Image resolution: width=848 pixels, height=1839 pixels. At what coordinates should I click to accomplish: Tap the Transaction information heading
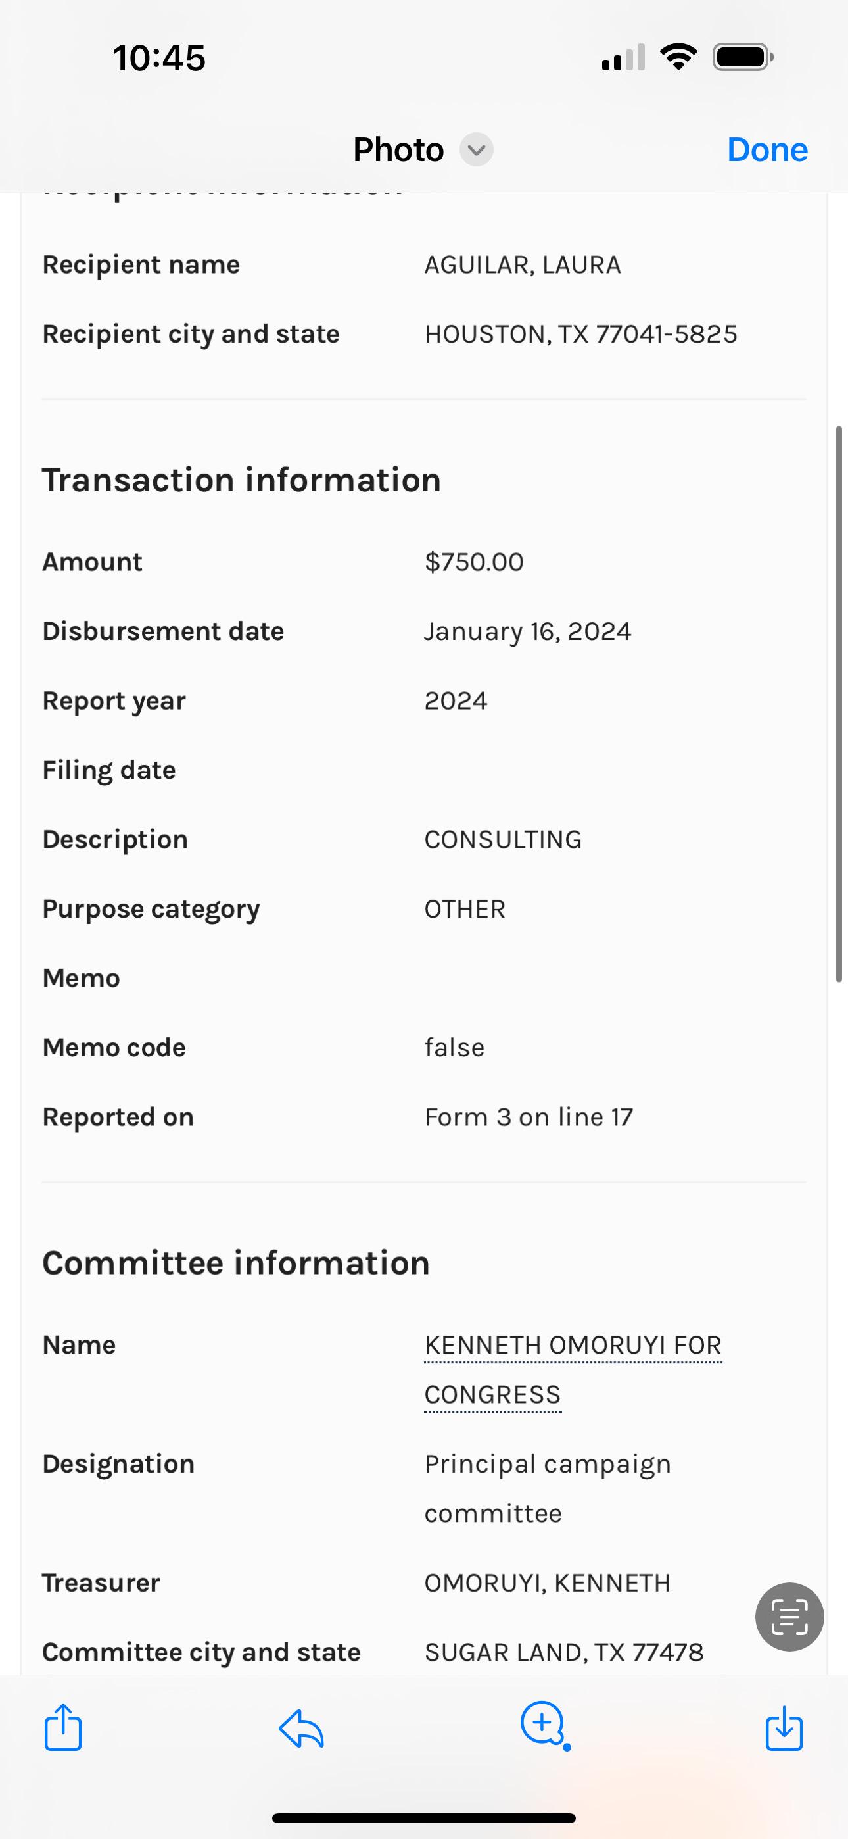click(241, 479)
